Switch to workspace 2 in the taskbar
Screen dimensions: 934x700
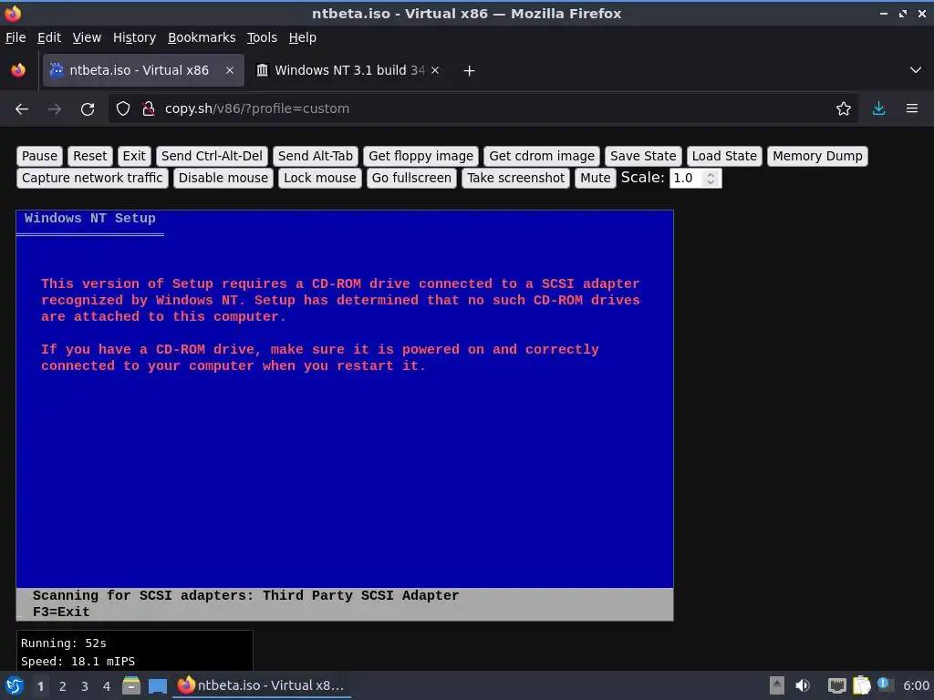pyautogui.click(x=63, y=686)
